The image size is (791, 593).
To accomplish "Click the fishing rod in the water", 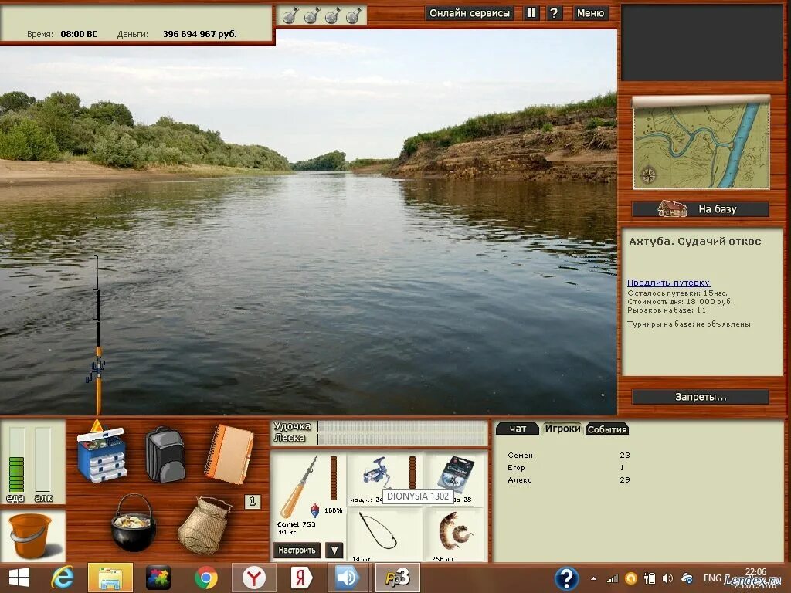I will point(97,335).
